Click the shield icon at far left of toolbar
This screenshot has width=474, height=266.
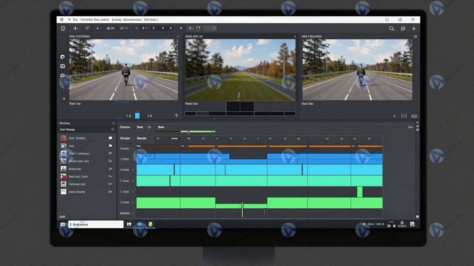(x=63, y=28)
